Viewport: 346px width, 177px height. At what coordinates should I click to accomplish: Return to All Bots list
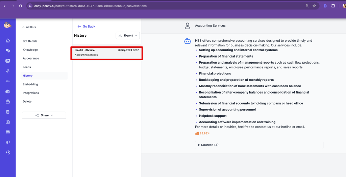[29, 27]
